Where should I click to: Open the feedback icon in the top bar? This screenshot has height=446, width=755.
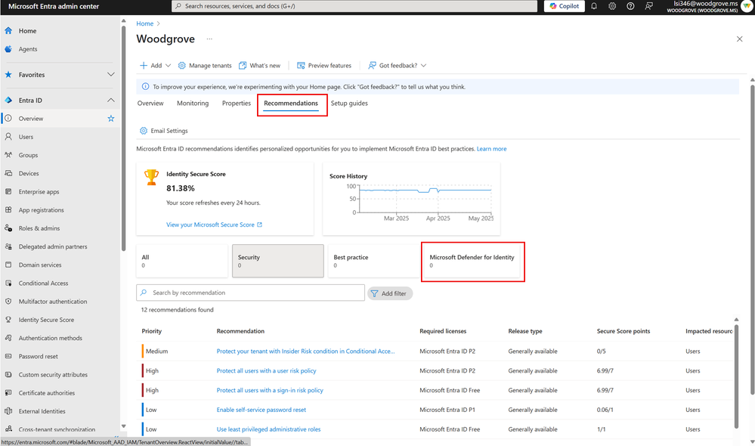[648, 6]
